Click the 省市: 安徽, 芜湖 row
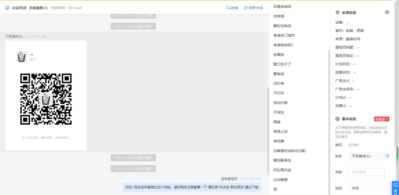This screenshot has height=195, width=399. point(350,31)
